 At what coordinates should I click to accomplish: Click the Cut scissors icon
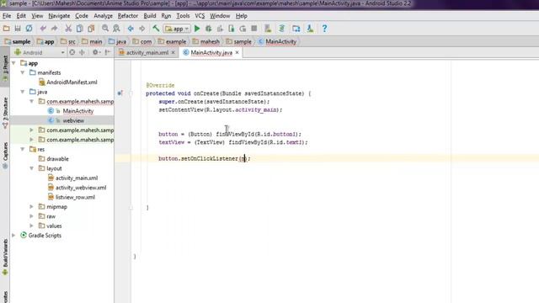coord(68,29)
